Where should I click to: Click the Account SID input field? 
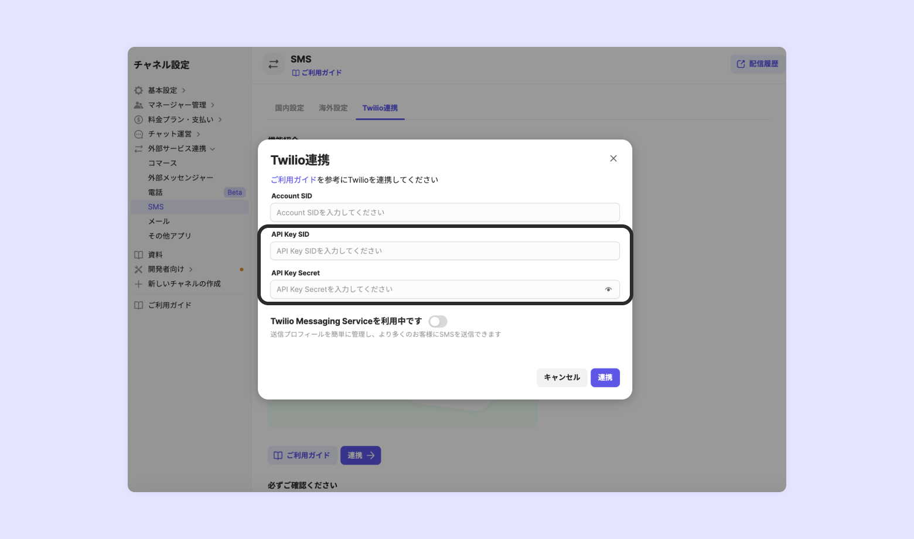(x=445, y=213)
